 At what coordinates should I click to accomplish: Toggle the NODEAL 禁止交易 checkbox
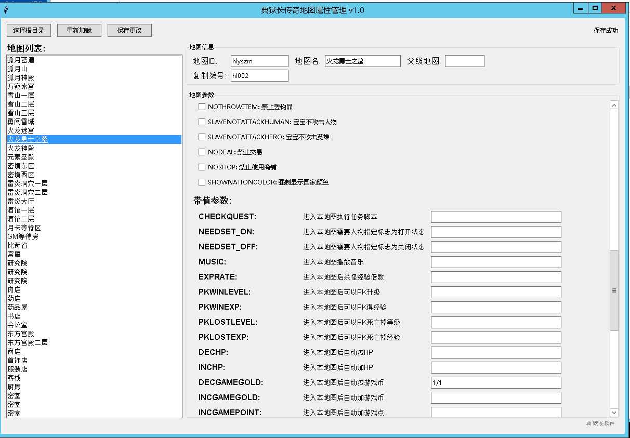point(202,152)
